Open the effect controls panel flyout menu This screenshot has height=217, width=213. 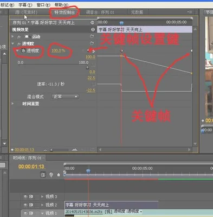(x=189, y=12)
